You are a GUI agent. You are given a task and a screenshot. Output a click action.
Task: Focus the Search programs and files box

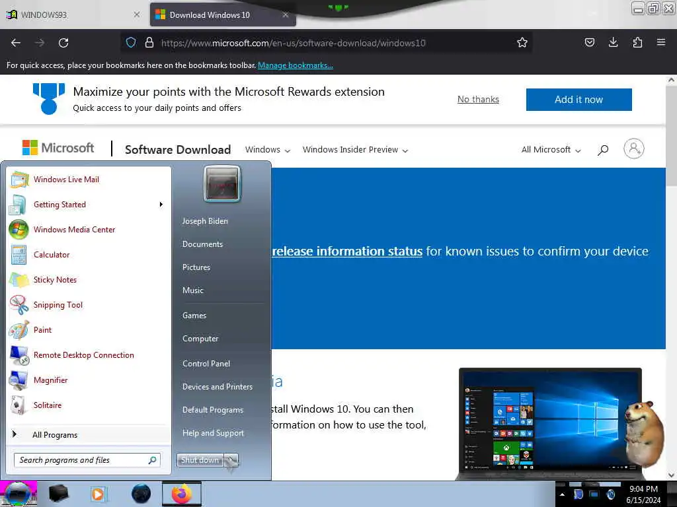(x=87, y=460)
